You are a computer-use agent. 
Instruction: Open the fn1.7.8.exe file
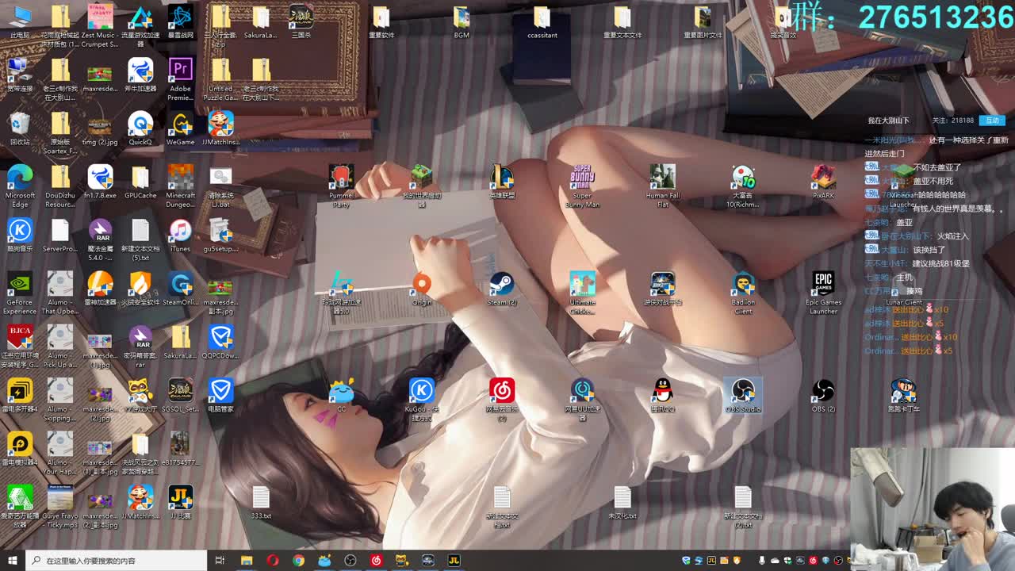100,182
